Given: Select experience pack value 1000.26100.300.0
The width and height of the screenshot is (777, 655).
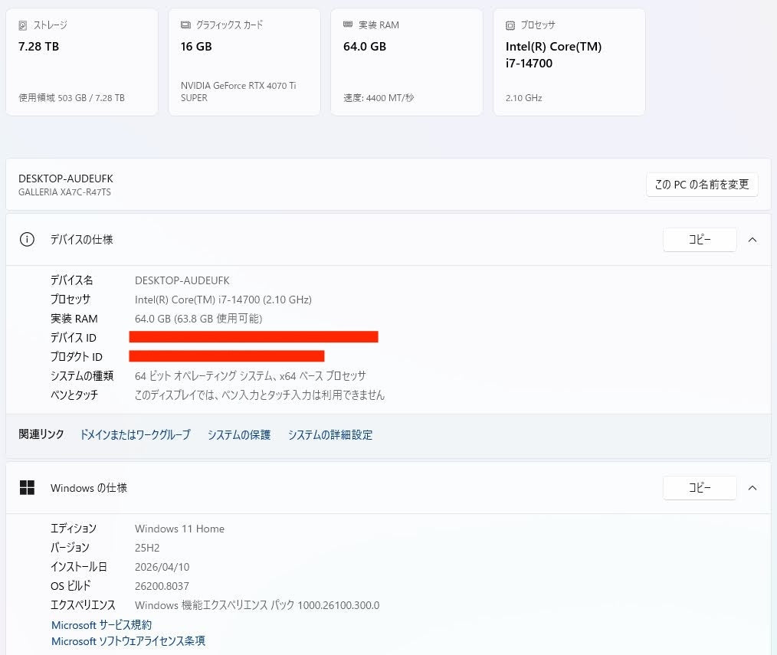Looking at the screenshot, I should click(x=339, y=605).
